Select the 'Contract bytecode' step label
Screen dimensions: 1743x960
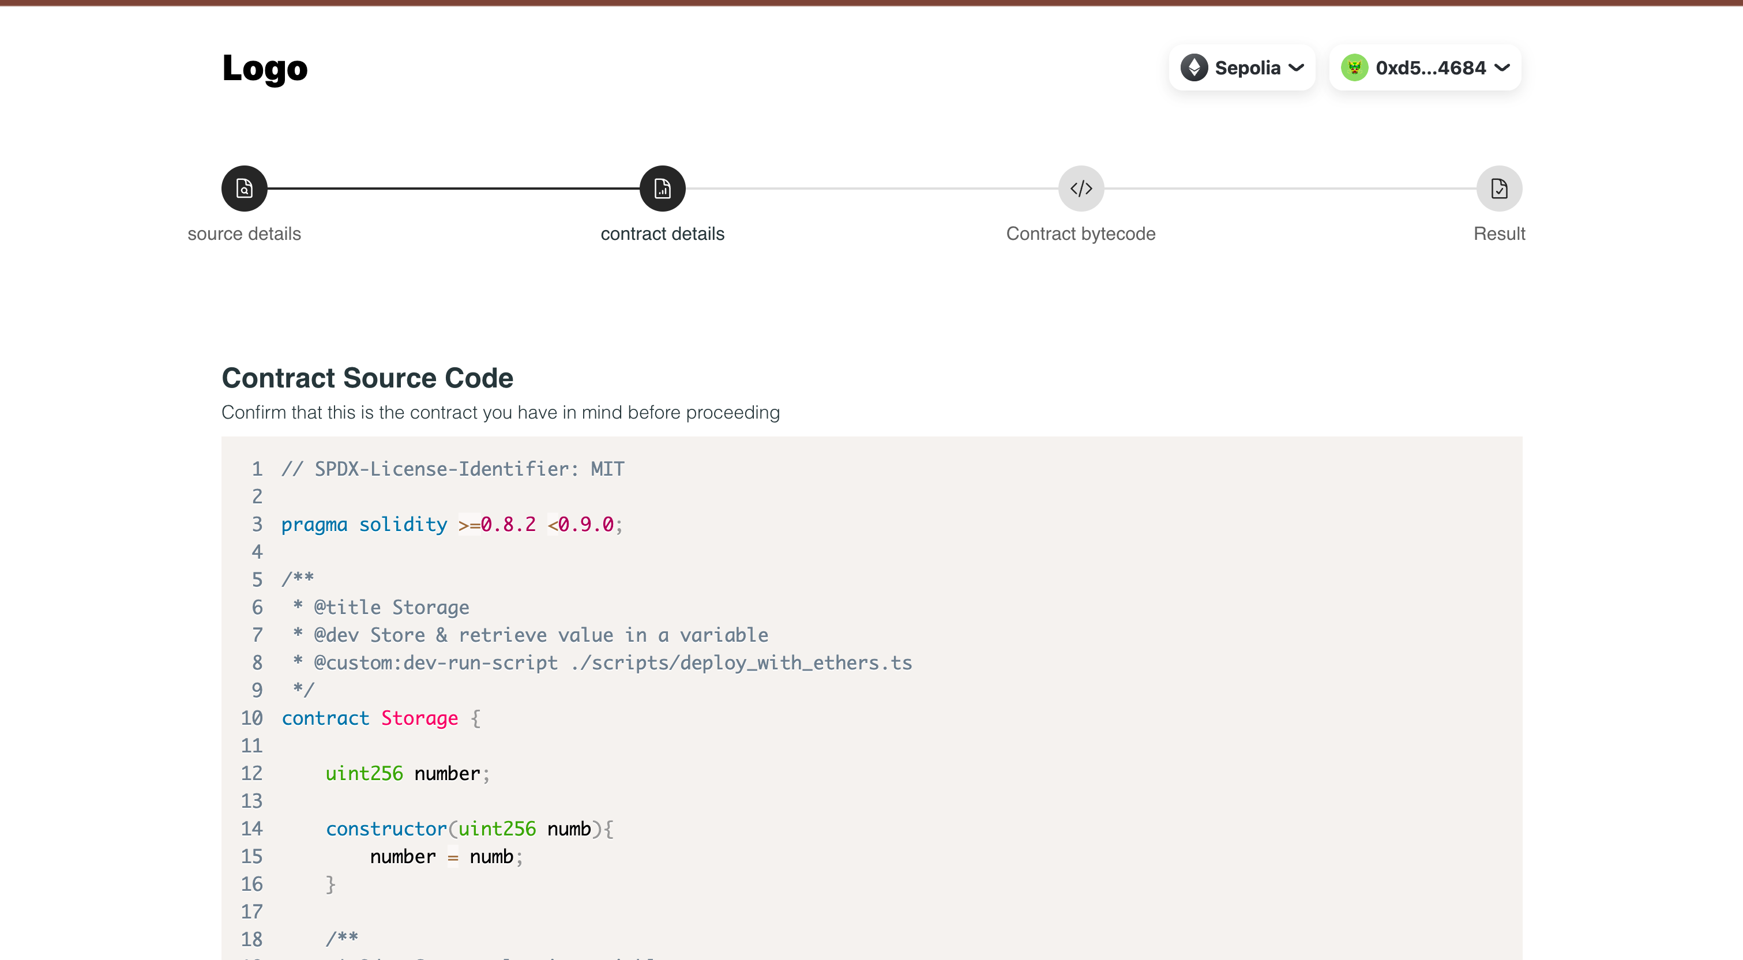tap(1080, 234)
